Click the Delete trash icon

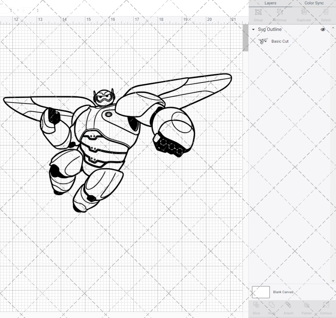coord(326,12)
